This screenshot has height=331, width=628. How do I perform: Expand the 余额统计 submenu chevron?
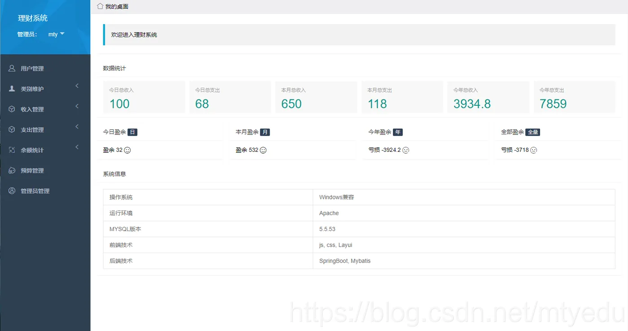(x=77, y=147)
